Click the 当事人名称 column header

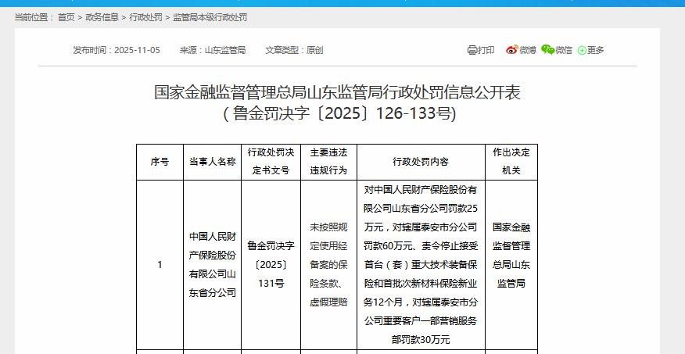click(212, 162)
